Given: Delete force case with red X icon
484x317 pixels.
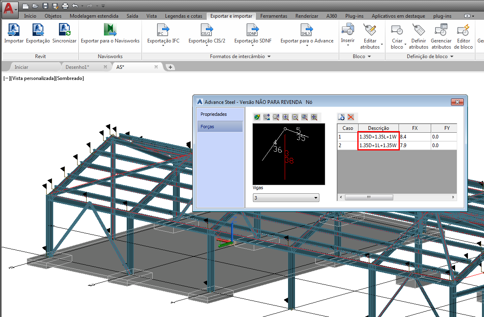Looking at the screenshot, I should (x=351, y=117).
